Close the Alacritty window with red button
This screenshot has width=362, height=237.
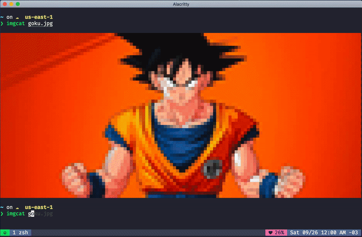pyautogui.click(x=5, y=4)
